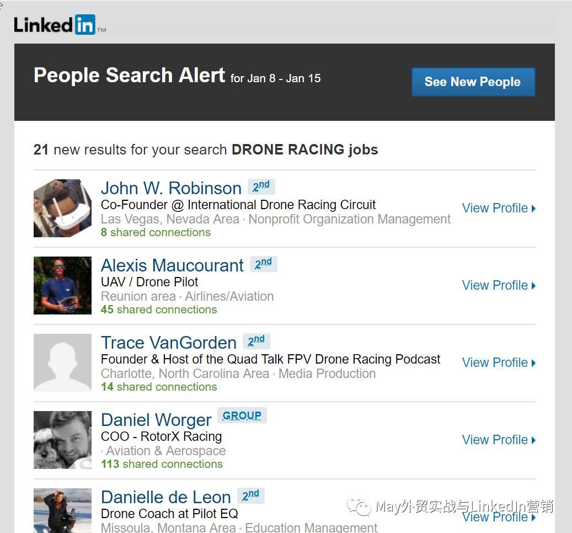Click Trace VanGorden's placeholder avatar
The height and width of the screenshot is (533, 572).
click(62, 363)
